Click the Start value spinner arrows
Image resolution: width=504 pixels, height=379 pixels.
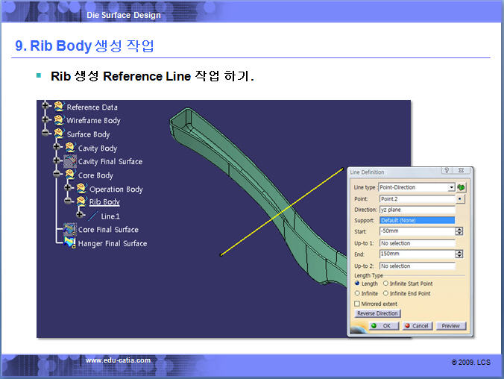459,231
